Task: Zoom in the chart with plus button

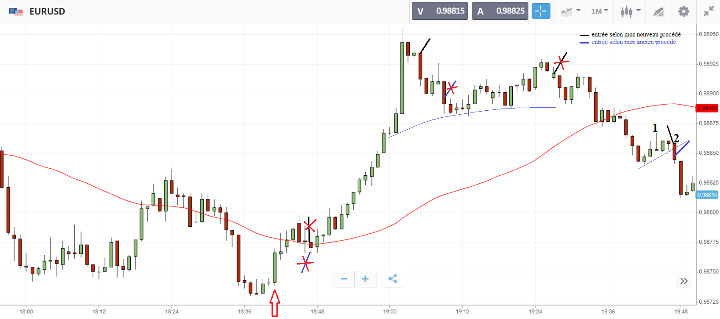Action: point(365,279)
